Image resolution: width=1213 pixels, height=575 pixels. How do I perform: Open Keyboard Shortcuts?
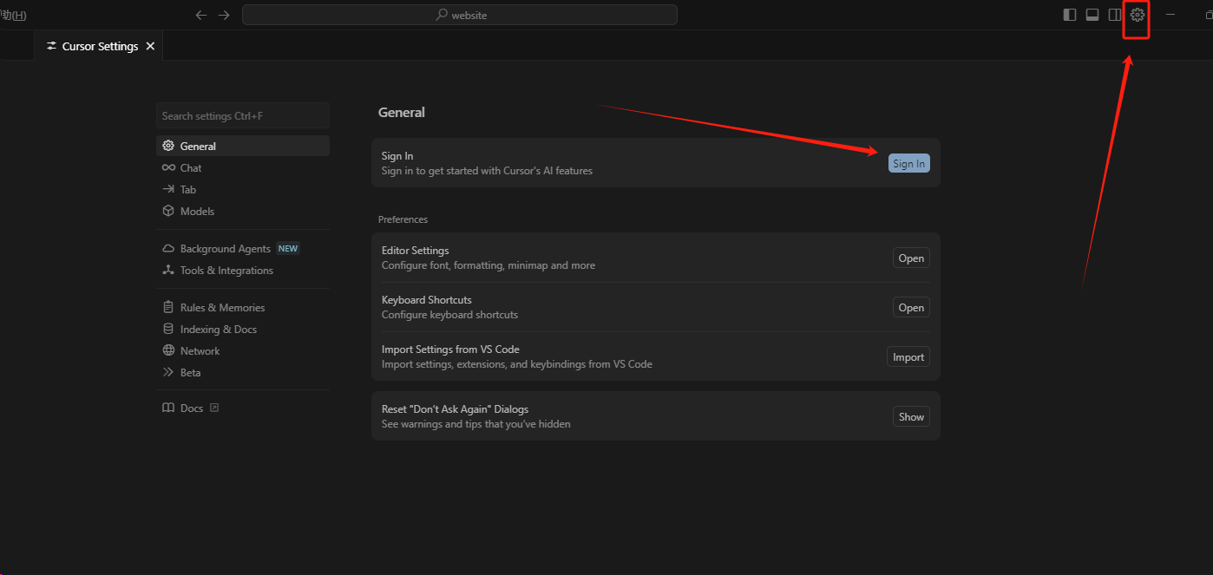point(911,307)
